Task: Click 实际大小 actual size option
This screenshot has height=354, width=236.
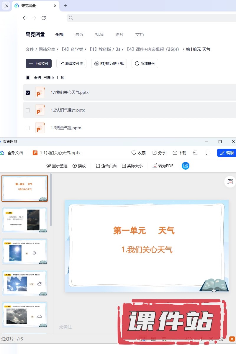Action: click(x=132, y=166)
